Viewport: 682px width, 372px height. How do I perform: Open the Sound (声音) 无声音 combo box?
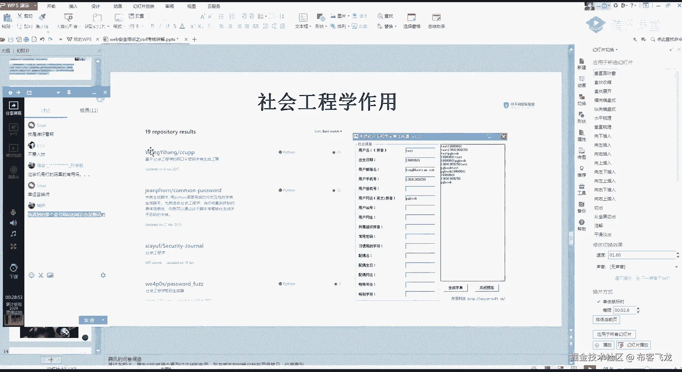(644, 267)
